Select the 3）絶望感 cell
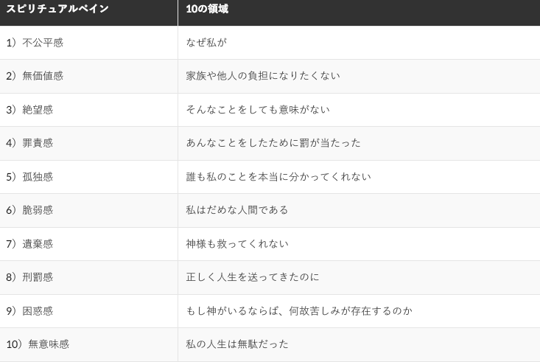Viewport: 540px width, 362px height. pos(29,110)
